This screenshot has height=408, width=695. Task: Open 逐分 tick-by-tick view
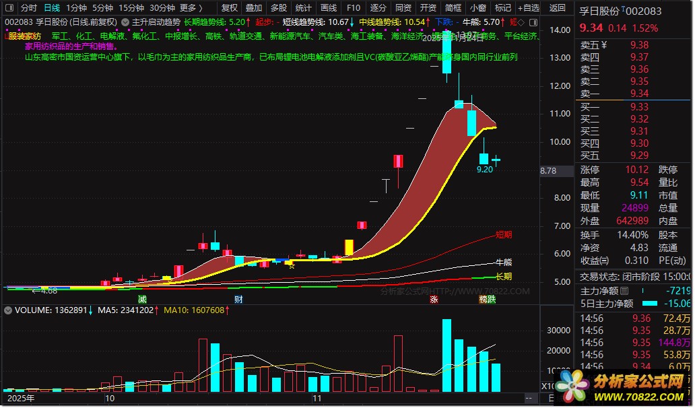click(378, 8)
